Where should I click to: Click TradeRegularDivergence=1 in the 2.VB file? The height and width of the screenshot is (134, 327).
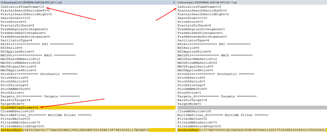(x=201, y=29)
